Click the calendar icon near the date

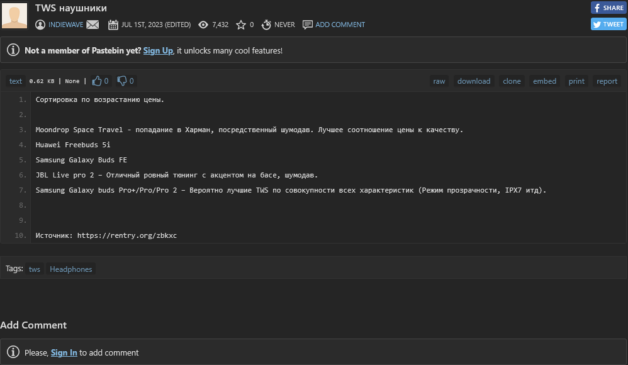113,25
